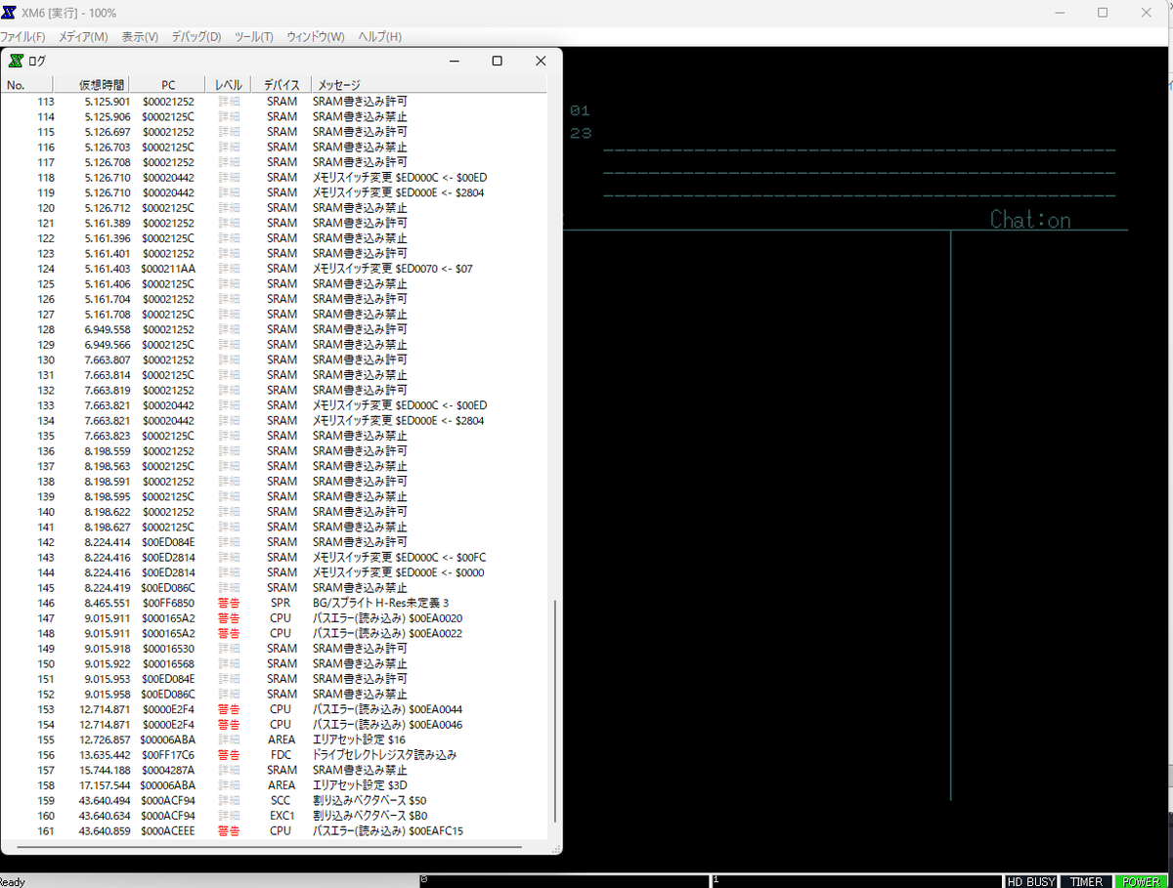
Task: Click the TIMER status indicator
Action: point(1086,881)
